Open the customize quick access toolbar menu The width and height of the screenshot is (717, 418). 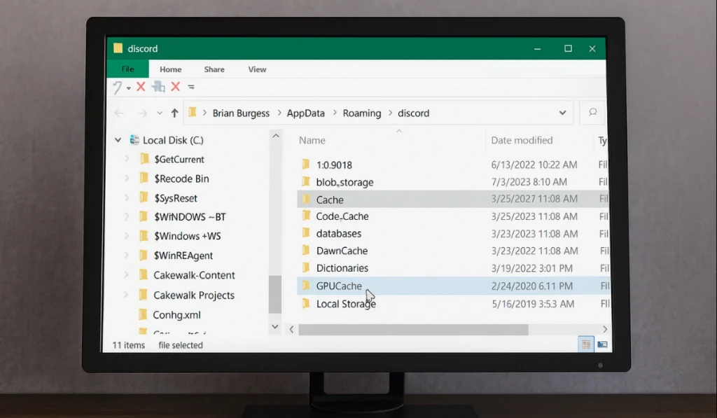point(191,87)
